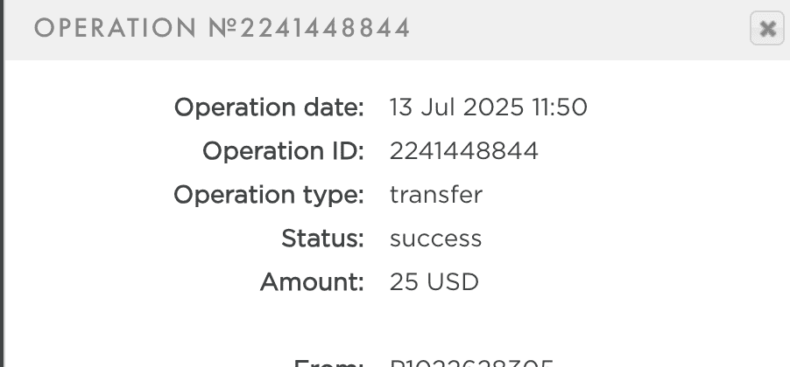Click the "Operation ID:" label
Viewport: 790px width, 367px height.
click(283, 151)
